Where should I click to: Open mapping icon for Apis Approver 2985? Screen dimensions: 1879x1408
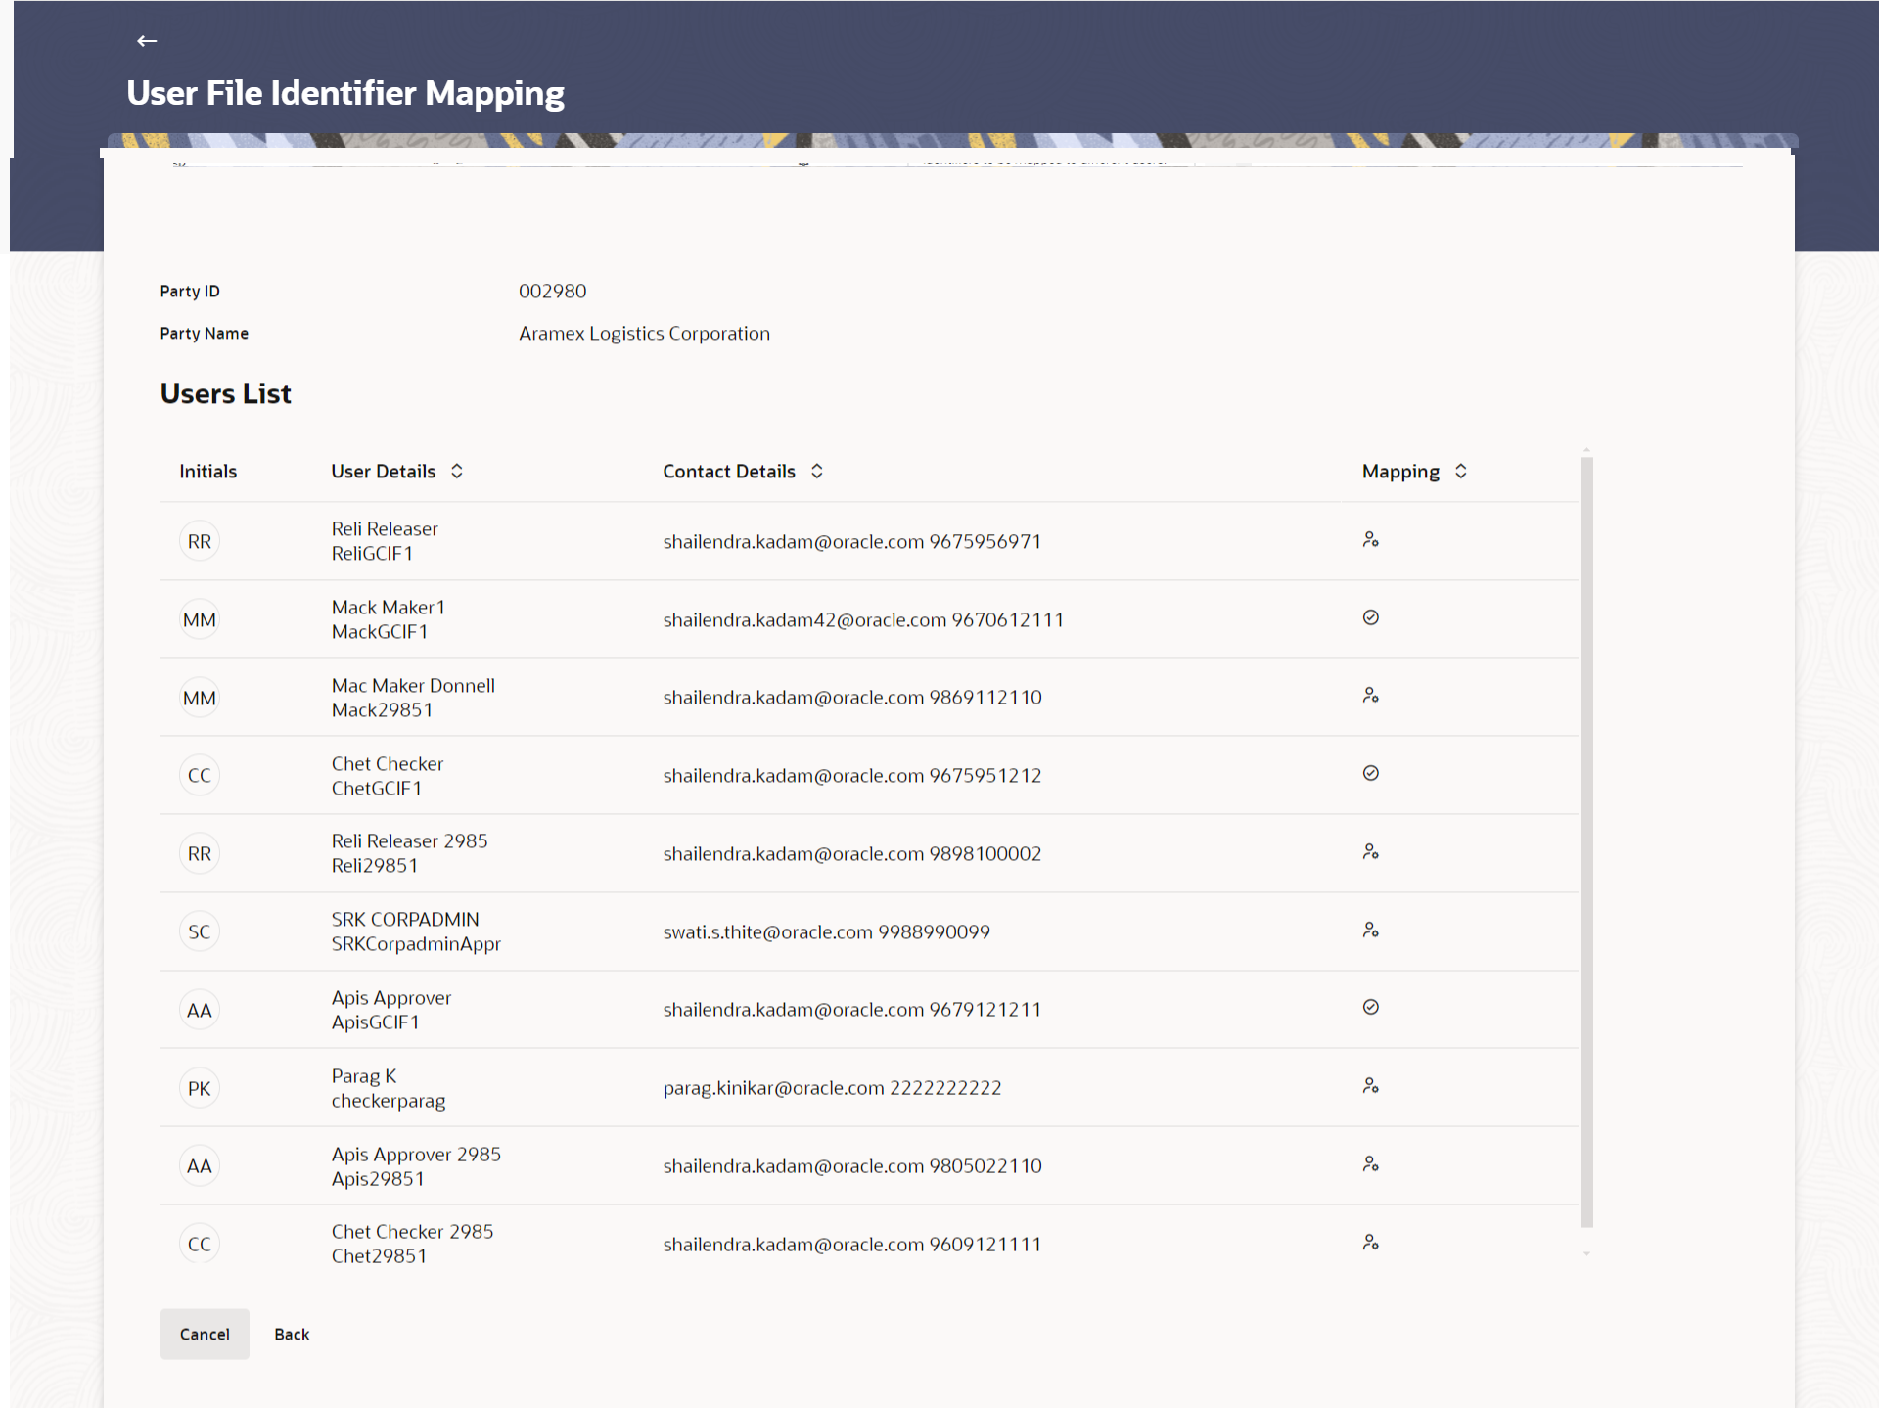click(x=1370, y=1164)
